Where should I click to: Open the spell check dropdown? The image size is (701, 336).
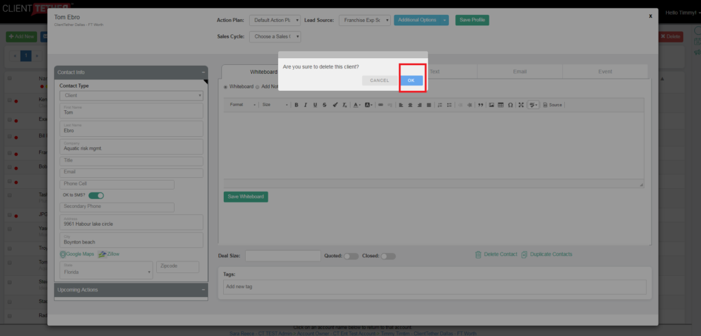pyautogui.click(x=533, y=105)
